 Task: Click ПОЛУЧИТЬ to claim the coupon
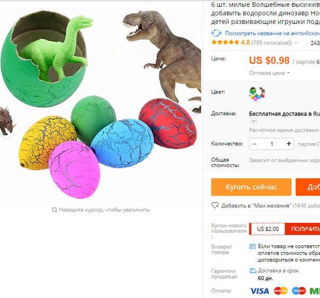303,229
